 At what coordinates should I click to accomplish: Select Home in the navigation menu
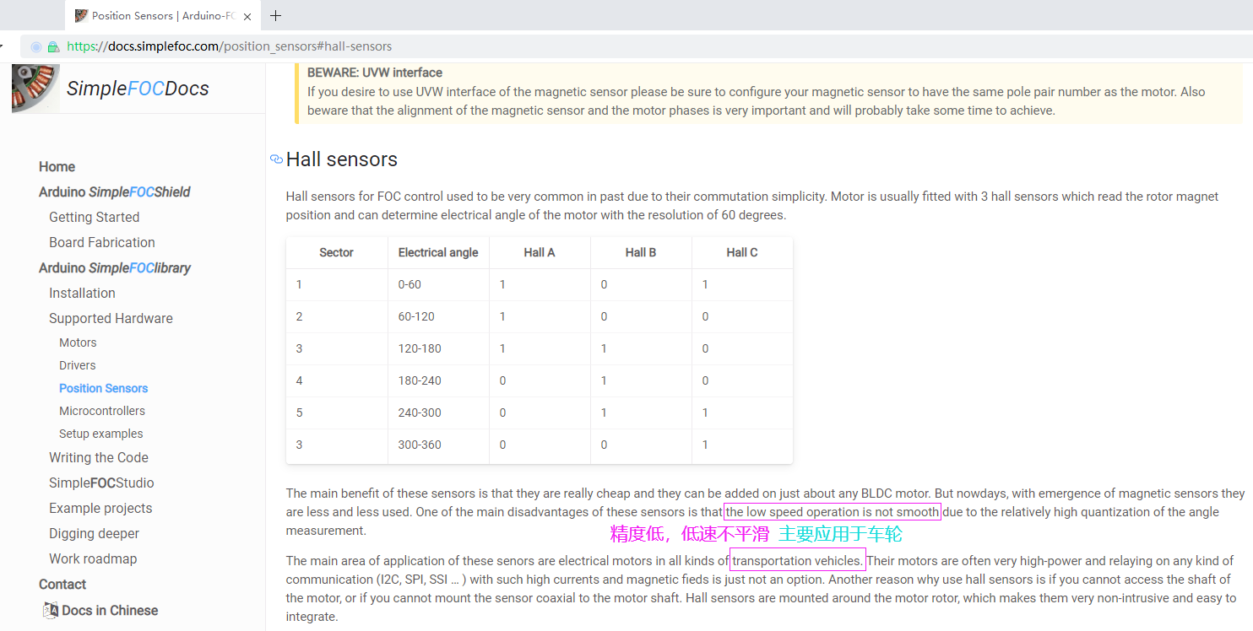click(57, 166)
